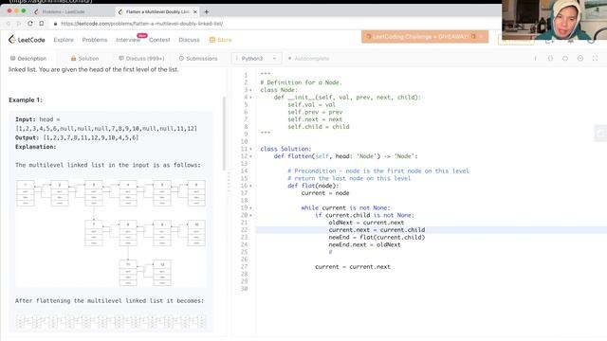Collapse class Solution fold arrow line 11
The width and height of the screenshot is (607, 341).
click(250, 149)
